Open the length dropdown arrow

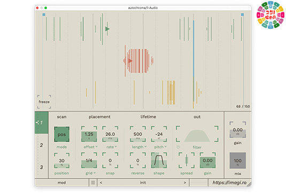[145, 146]
